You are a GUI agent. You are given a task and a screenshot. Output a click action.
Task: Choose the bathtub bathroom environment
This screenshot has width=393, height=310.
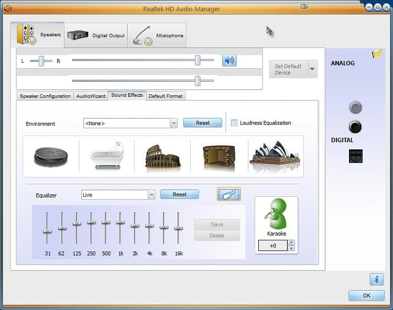[107, 156]
